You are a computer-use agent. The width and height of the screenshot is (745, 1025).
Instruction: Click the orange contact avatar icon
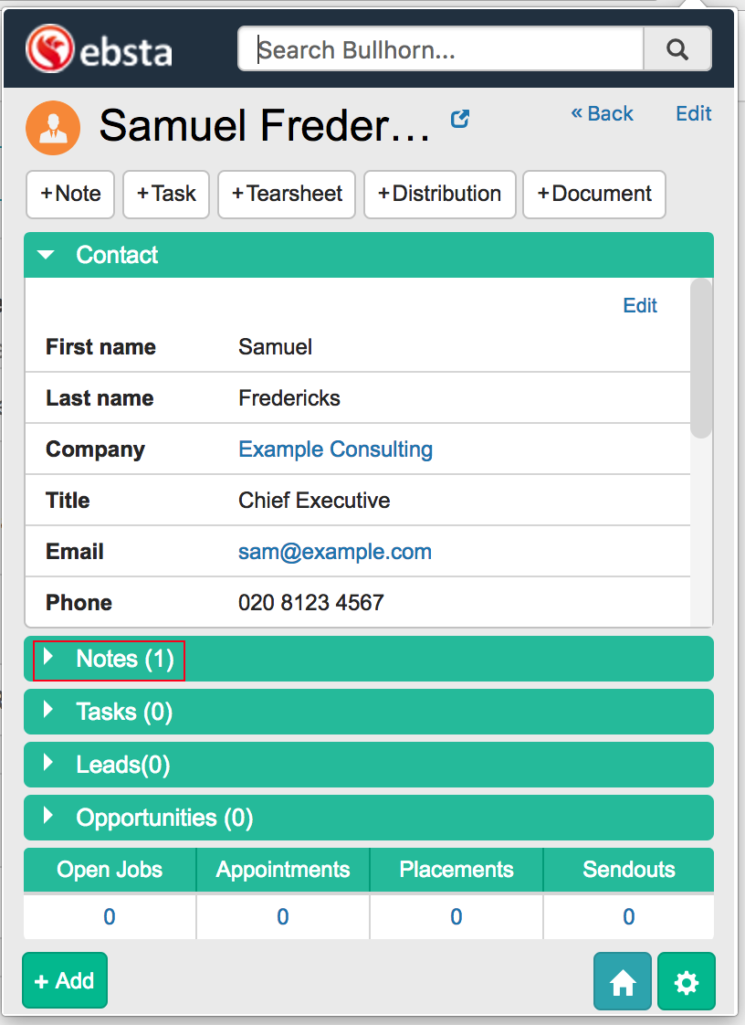[53, 128]
